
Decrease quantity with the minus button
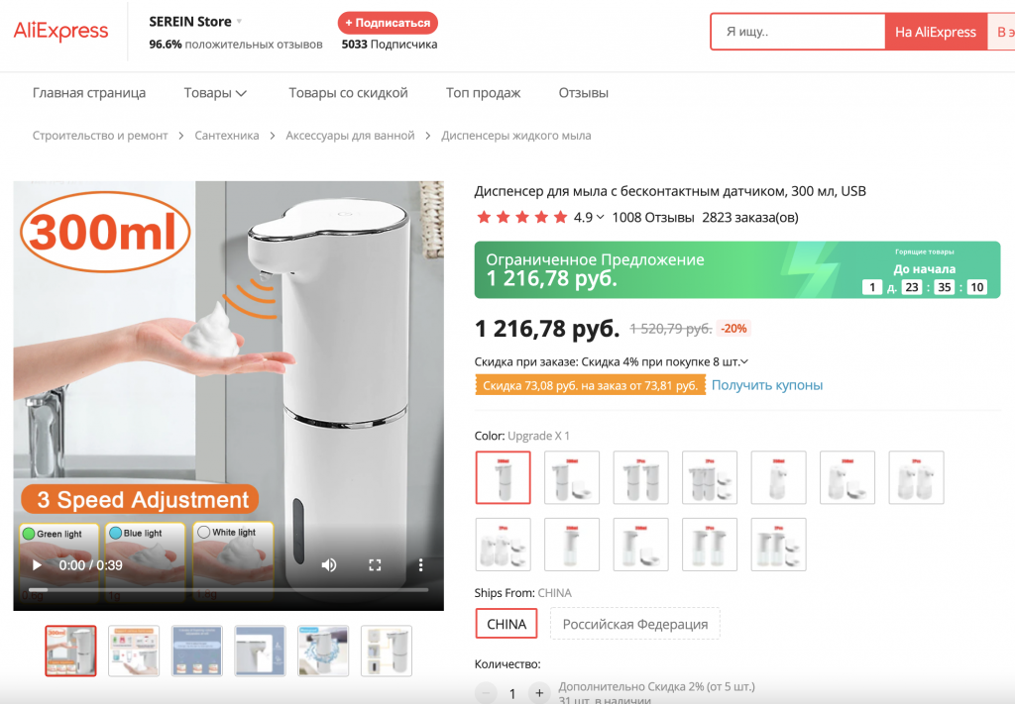(486, 693)
